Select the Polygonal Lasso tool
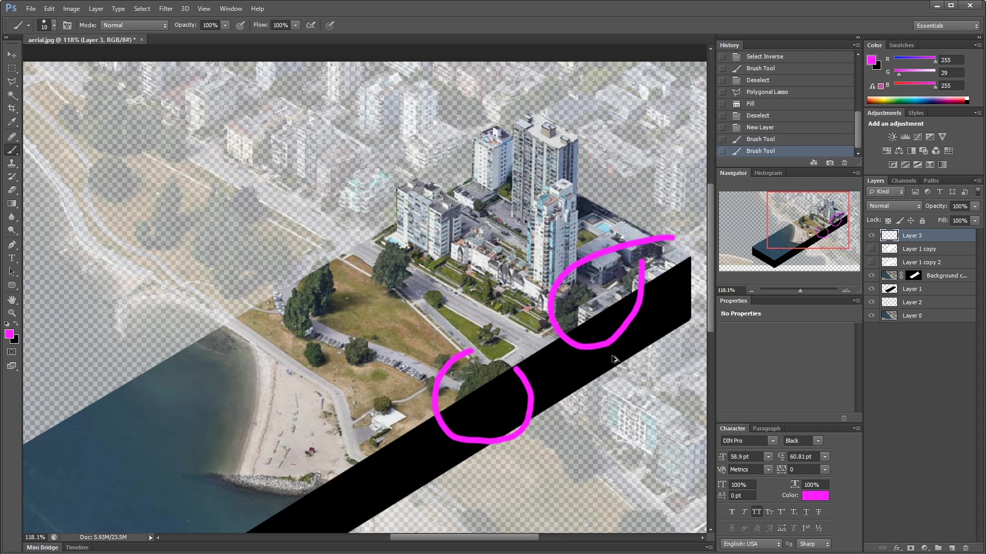The width and height of the screenshot is (986, 554). pos(12,82)
